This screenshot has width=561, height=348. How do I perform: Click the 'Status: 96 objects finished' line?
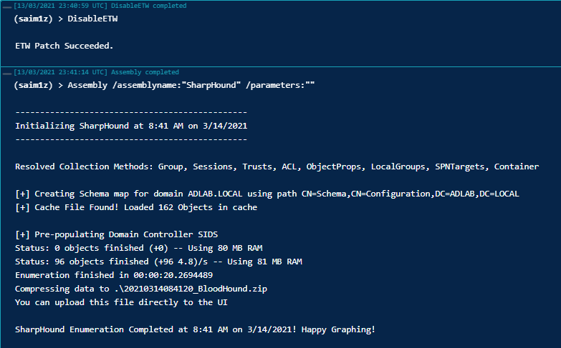pos(158,262)
